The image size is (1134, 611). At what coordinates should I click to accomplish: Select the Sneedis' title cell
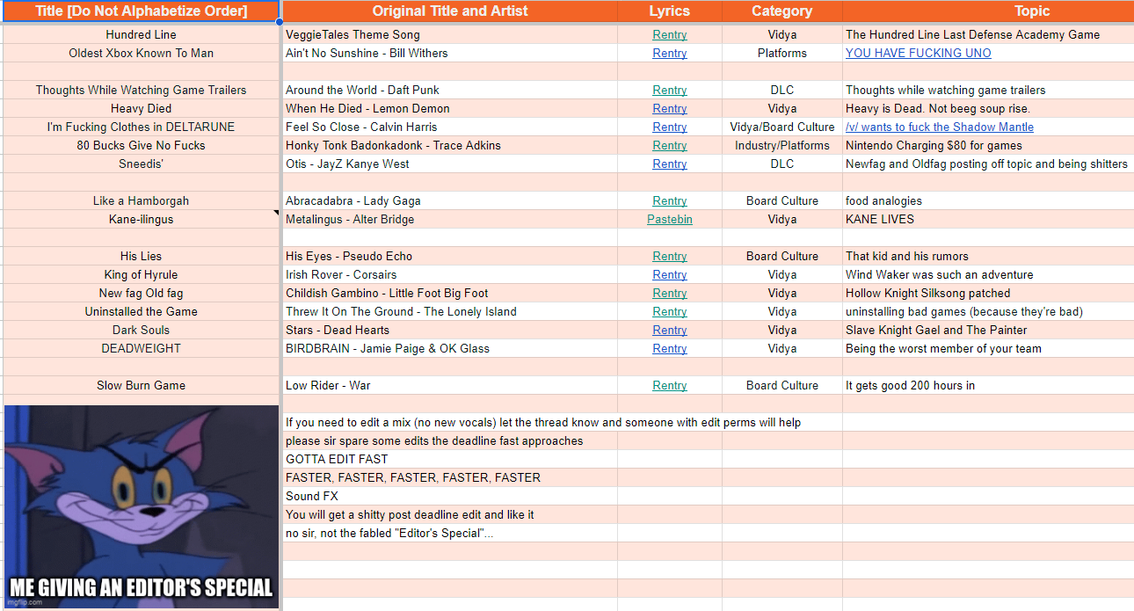[x=141, y=164]
